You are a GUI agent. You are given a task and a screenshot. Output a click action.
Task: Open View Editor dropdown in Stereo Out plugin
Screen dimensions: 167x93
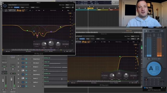pos(133,39)
